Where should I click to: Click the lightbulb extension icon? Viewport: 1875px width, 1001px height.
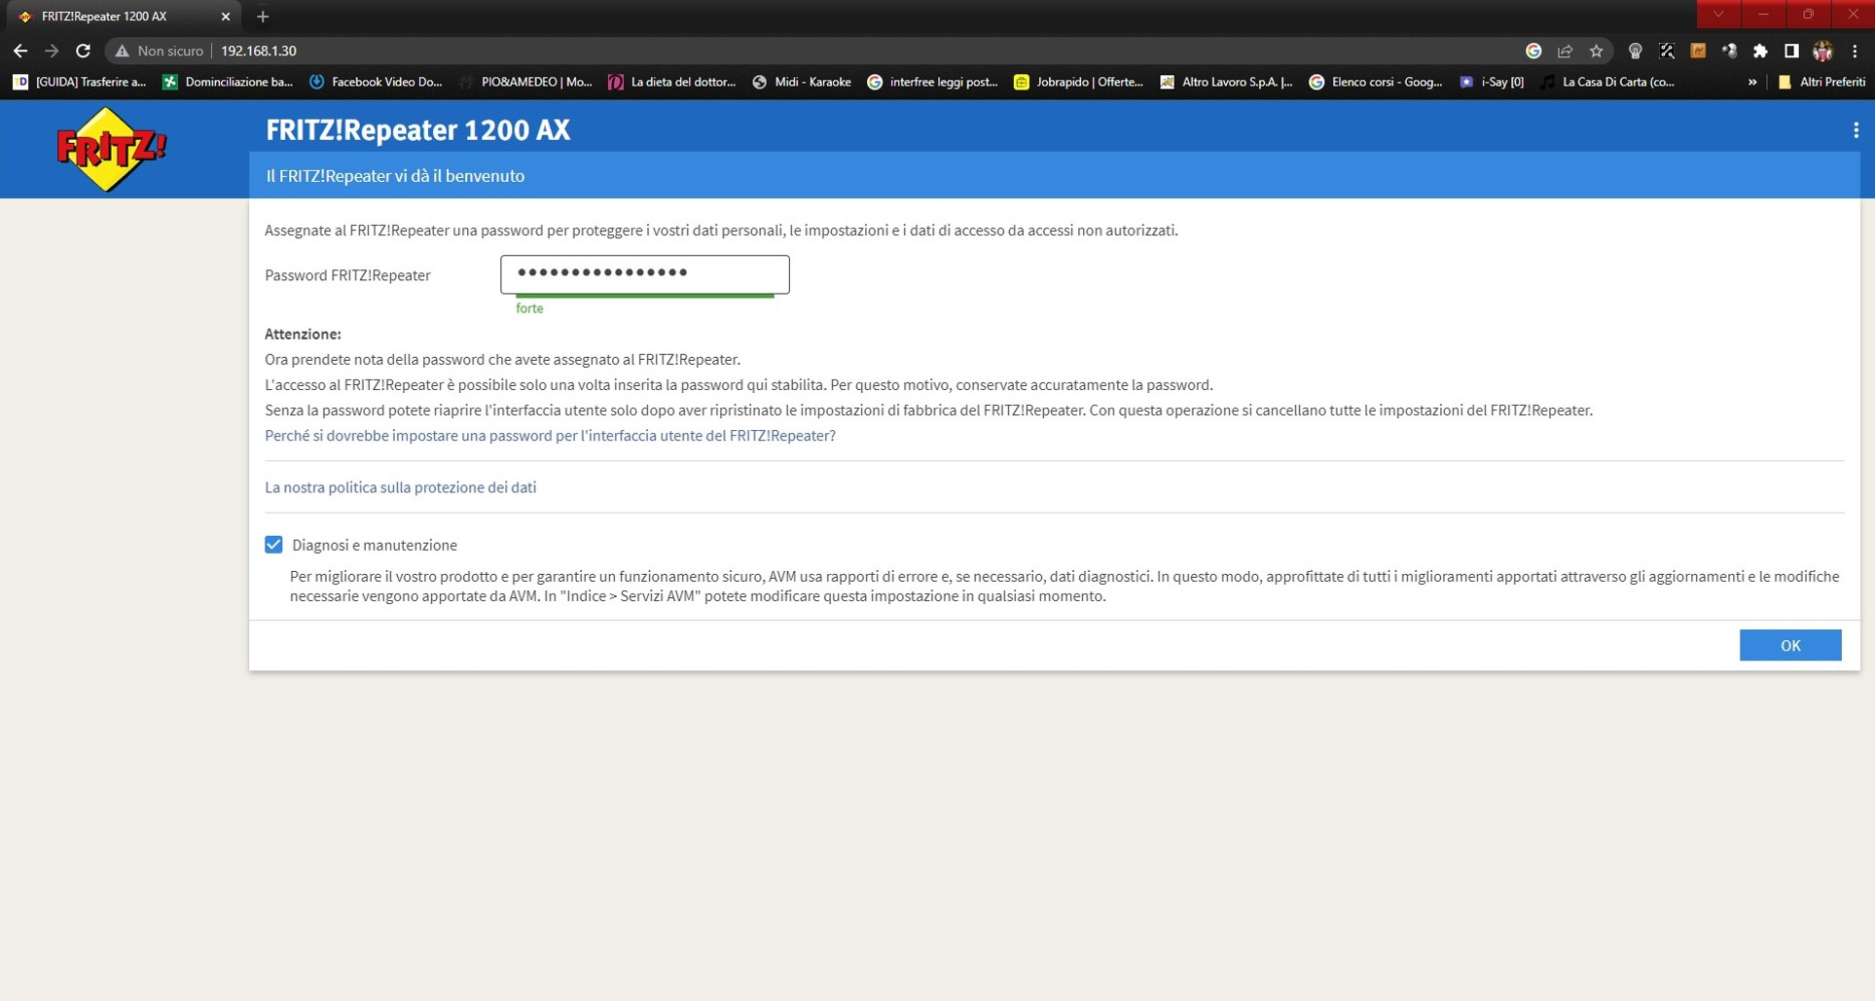(x=1635, y=51)
